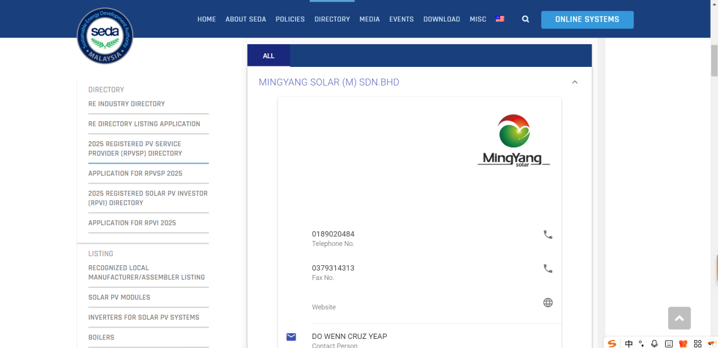Image resolution: width=718 pixels, height=348 pixels.
Task: Collapse the Mingyang Solar accordion chevron
Action: coord(575,82)
